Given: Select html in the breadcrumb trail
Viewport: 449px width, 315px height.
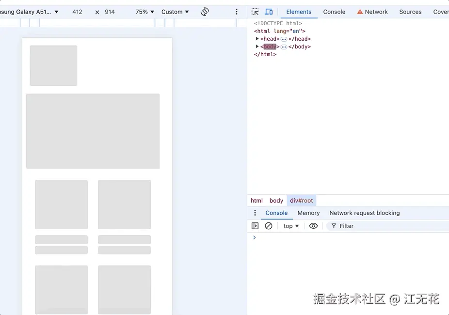Looking at the screenshot, I should click(x=257, y=201).
